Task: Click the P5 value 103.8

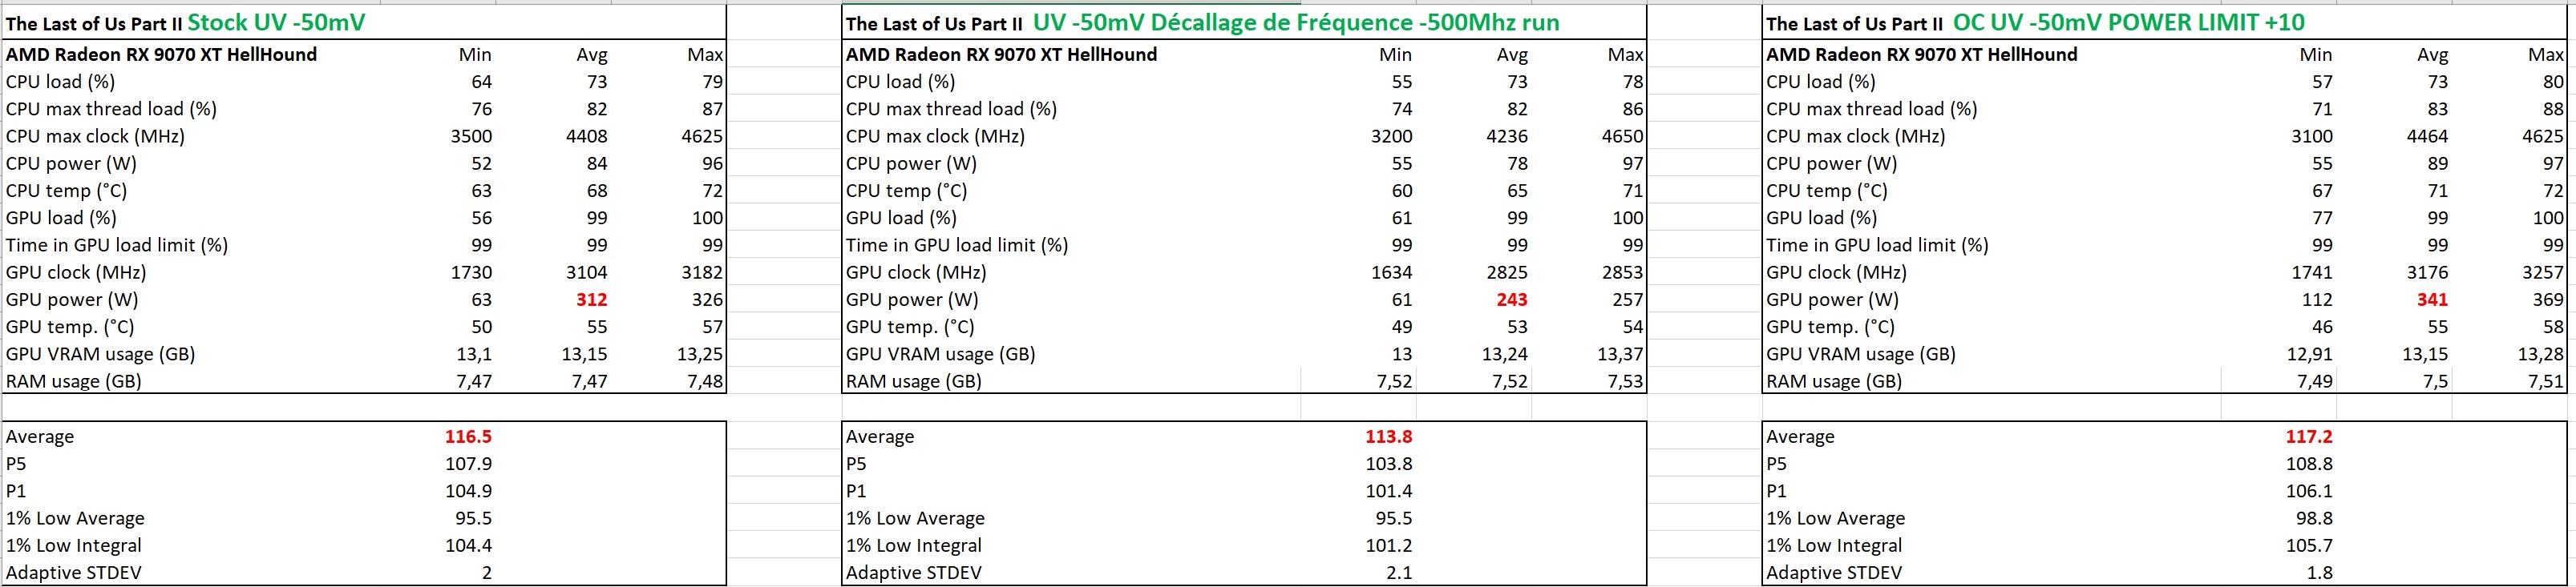Action: pyautogui.click(x=1388, y=464)
